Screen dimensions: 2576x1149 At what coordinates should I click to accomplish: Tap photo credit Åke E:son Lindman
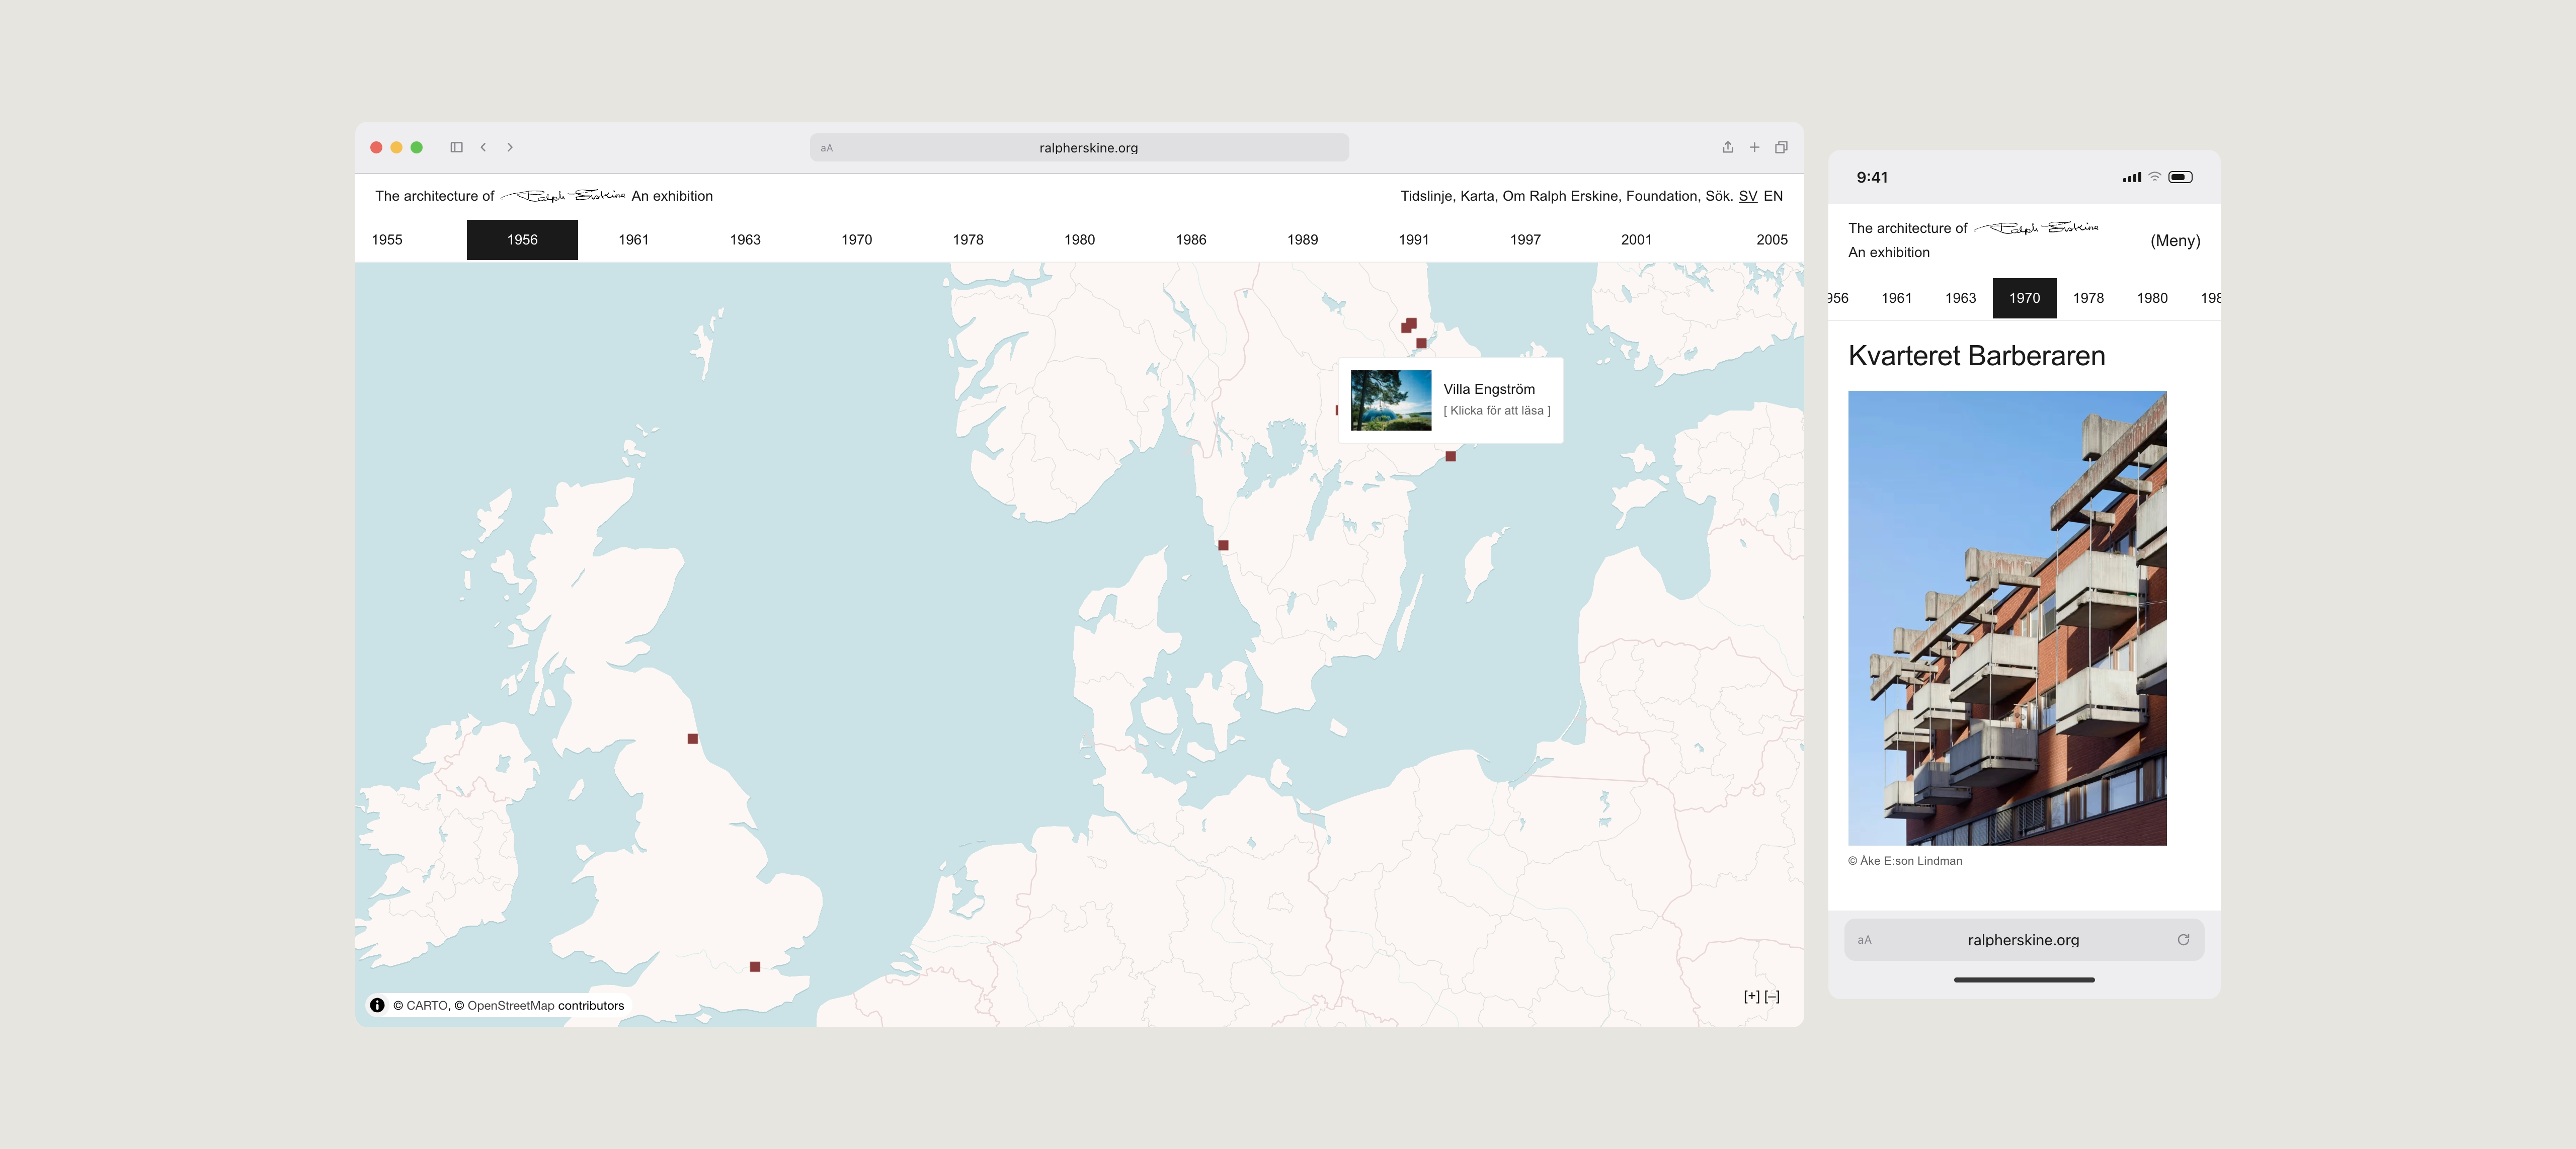coord(1905,861)
